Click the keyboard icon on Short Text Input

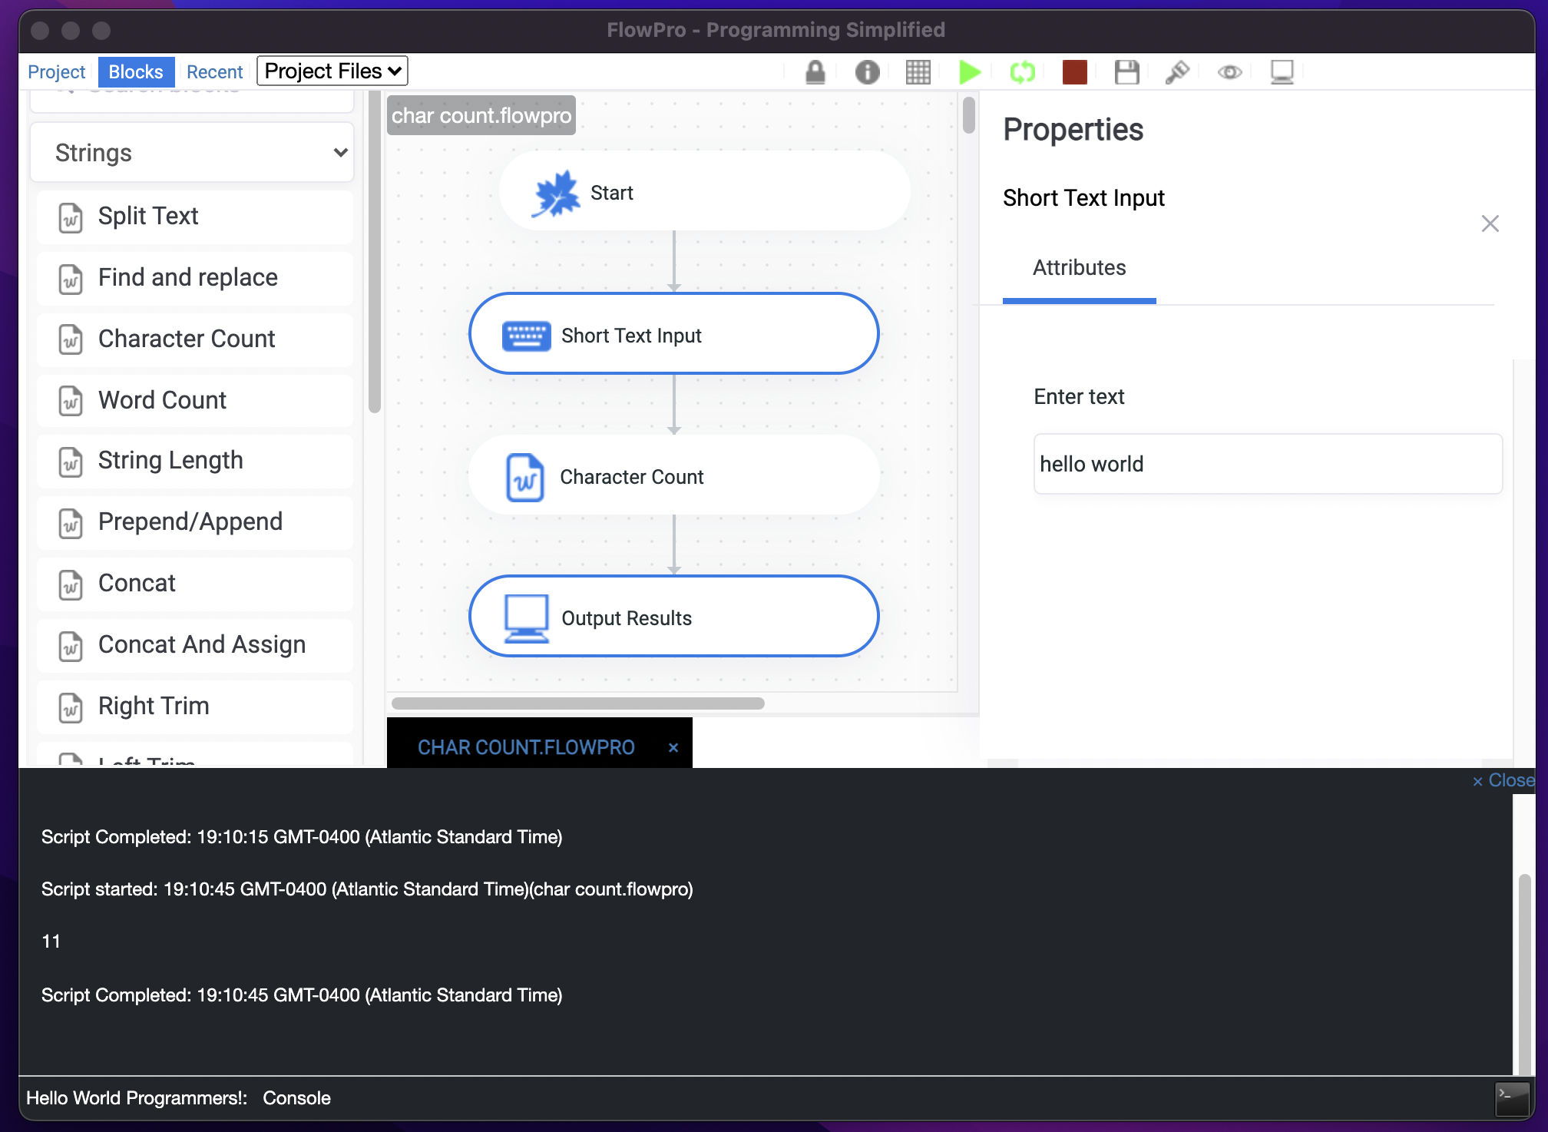pyautogui.click(x=526, y=336)
